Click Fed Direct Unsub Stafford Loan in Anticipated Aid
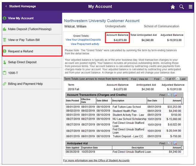The width and height of the screenshot is (196, 166). pyautogui.click(x=132, y=152)
